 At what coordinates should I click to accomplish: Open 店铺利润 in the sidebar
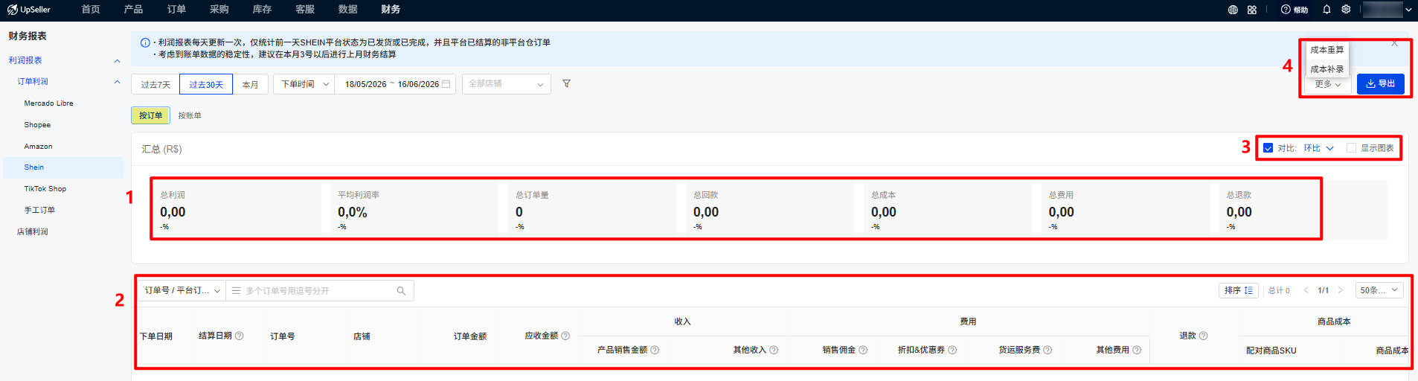pyautogui.click(x=33, y=232)
